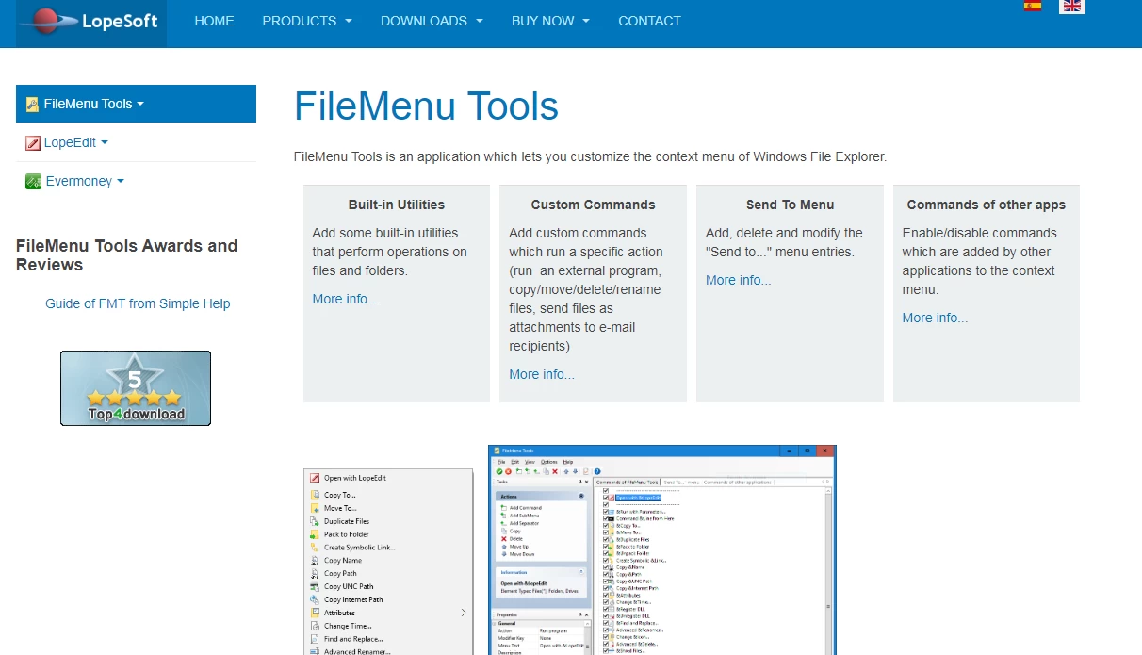Open the CONTACT menu item
1142x655 pixels.
(x=649, y=21)
